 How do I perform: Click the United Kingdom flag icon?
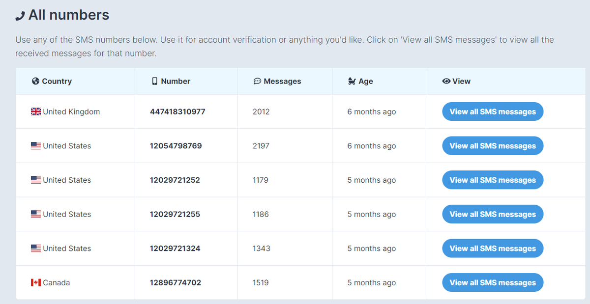point(36,112)
